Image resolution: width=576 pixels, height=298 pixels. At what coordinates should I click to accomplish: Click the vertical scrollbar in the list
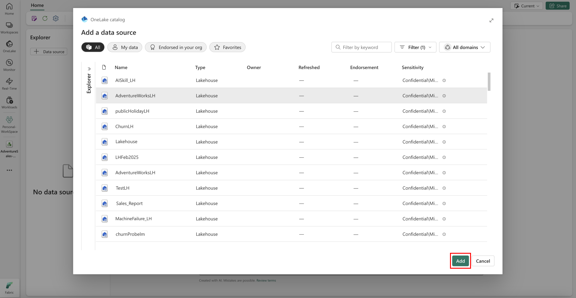[x=489, y=81]
